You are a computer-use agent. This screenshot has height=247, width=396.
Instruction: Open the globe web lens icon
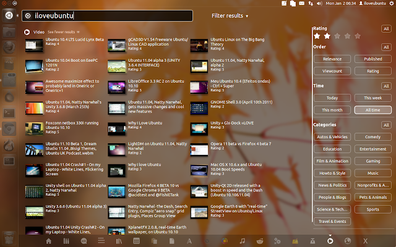(348, 241)
